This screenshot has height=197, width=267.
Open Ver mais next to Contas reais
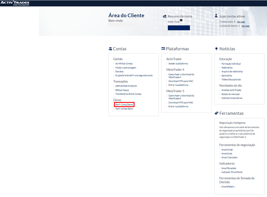point(241,22)
